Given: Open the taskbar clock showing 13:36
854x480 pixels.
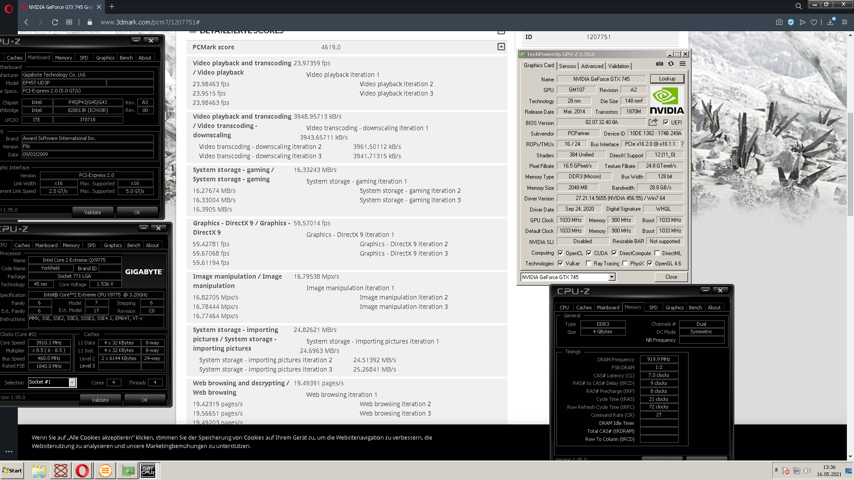Looking at the screenshot, I should [x=829, y=471].
